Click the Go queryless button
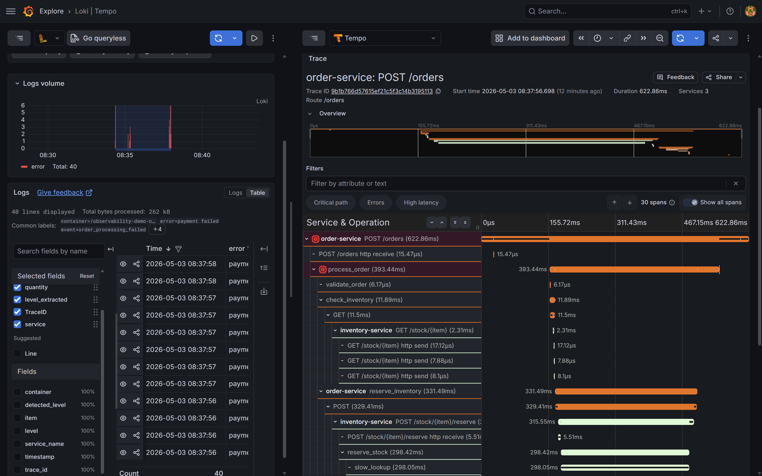The image size is (762, 476). (98, 38)
